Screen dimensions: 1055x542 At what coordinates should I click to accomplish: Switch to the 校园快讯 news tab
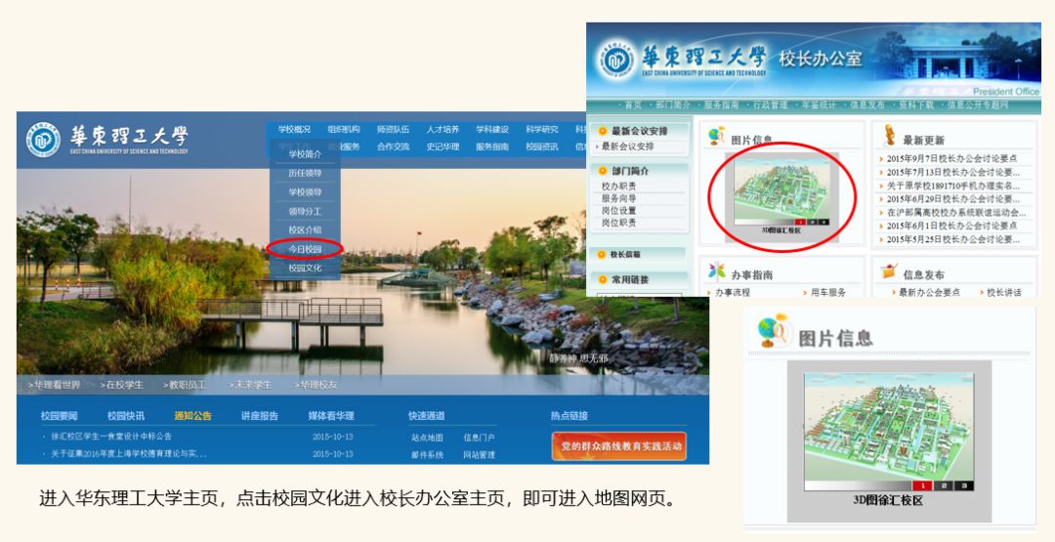pyautogui.click(x=126, y=416)
